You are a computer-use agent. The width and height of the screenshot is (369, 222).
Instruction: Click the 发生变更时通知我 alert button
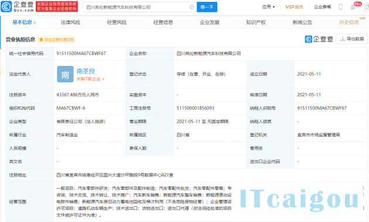tap(56, 40)
